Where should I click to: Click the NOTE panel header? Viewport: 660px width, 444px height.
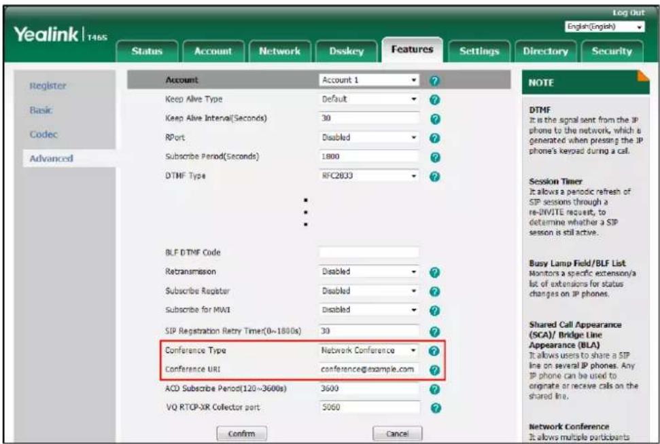tap(585, 82)
